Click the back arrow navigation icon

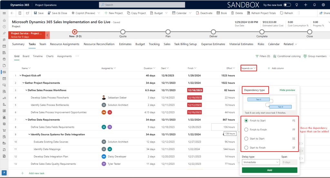12,13
